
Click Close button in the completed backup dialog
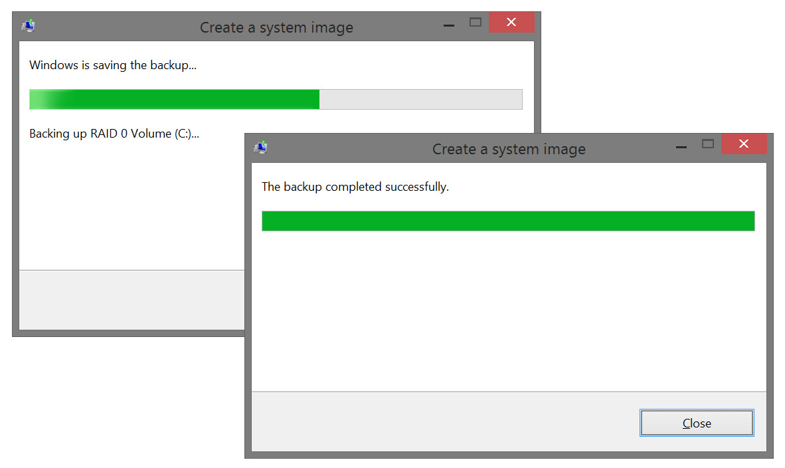click(697, 423)
